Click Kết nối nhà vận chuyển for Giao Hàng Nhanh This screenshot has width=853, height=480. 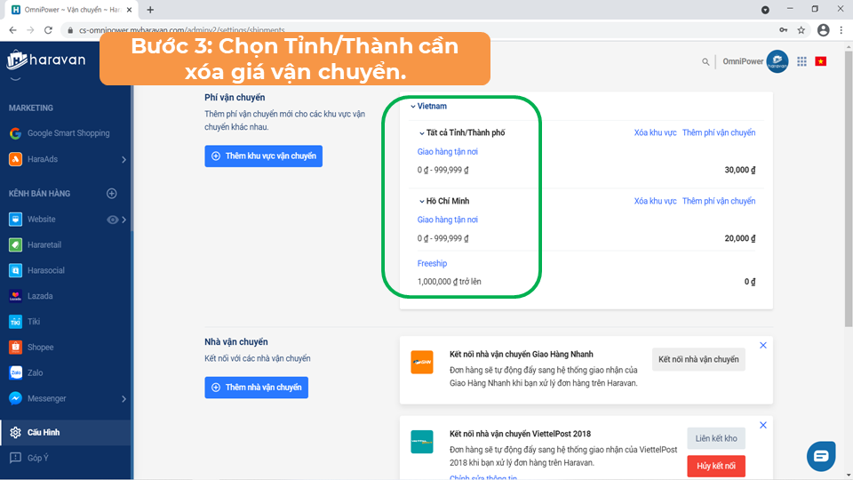[x=698, y=359]
